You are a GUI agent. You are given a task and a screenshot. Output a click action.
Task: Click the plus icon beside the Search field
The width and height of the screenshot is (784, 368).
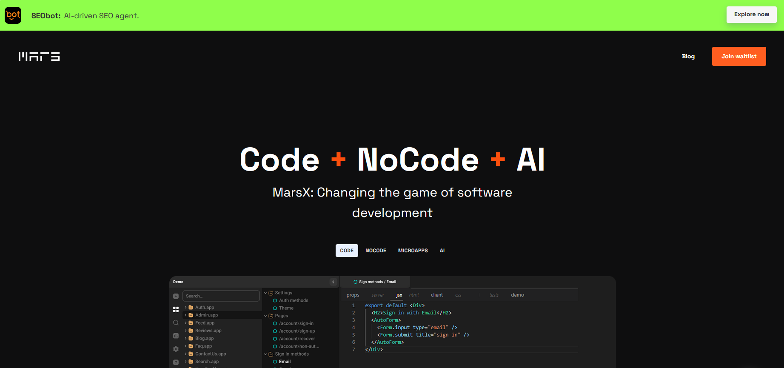pos(176,296)
